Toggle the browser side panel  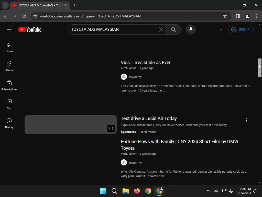click(238, 16)
